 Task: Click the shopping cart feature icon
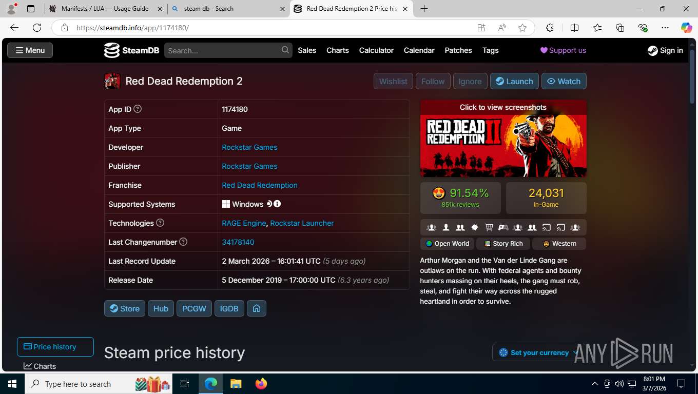click(489, 227)
